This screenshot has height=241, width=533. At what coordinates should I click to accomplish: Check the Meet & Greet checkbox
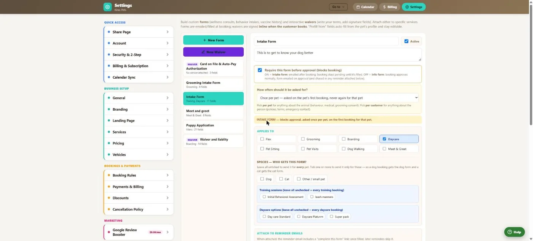(384, 149)
